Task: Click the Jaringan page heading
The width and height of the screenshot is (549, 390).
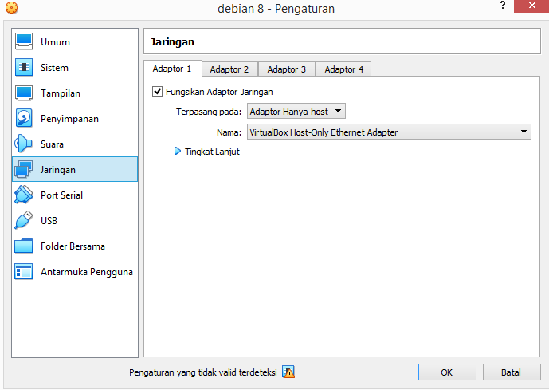Action: tap(172, 42)
